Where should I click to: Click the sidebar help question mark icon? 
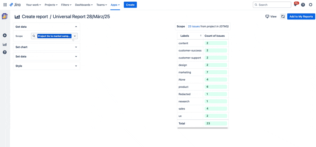tap(5, 52)
